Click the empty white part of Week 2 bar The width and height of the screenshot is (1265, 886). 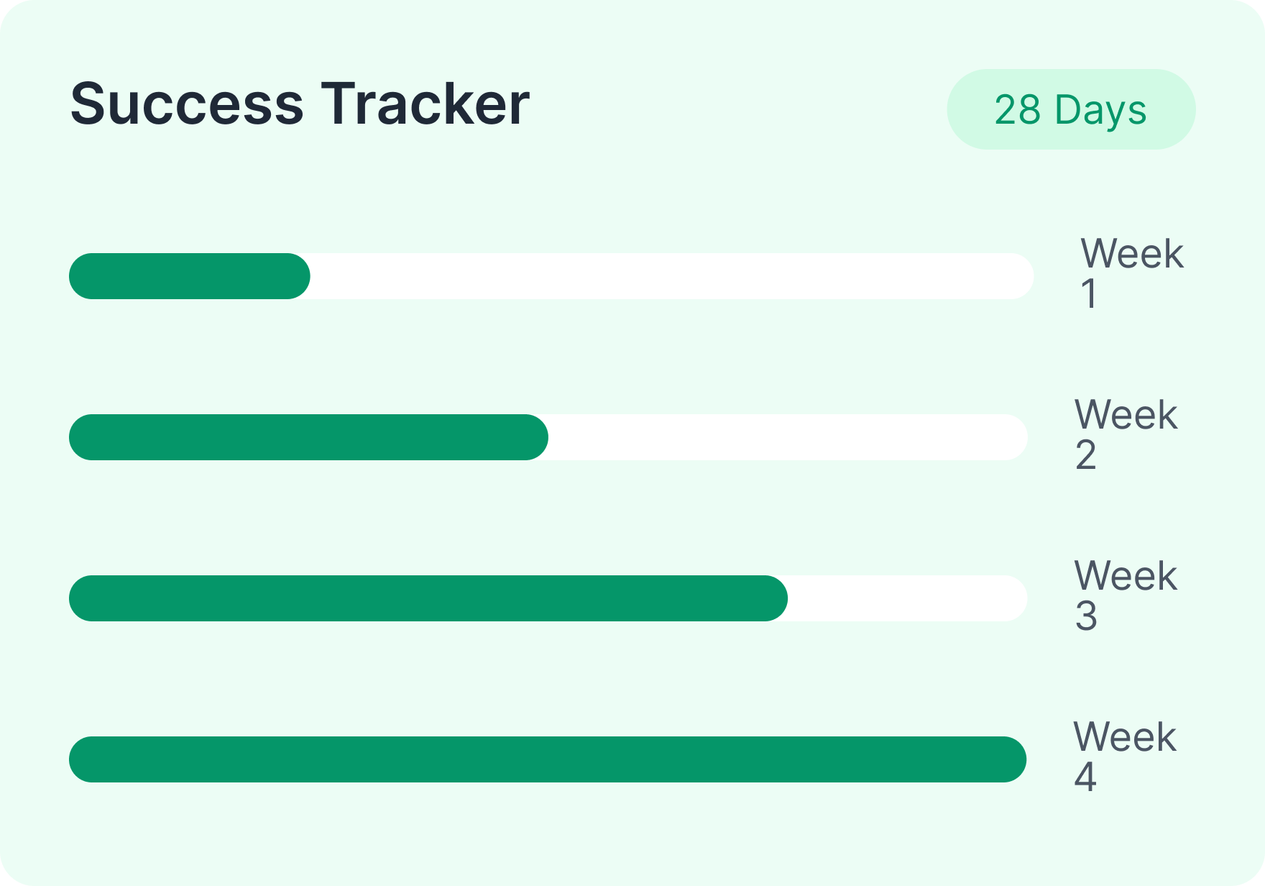788,437
